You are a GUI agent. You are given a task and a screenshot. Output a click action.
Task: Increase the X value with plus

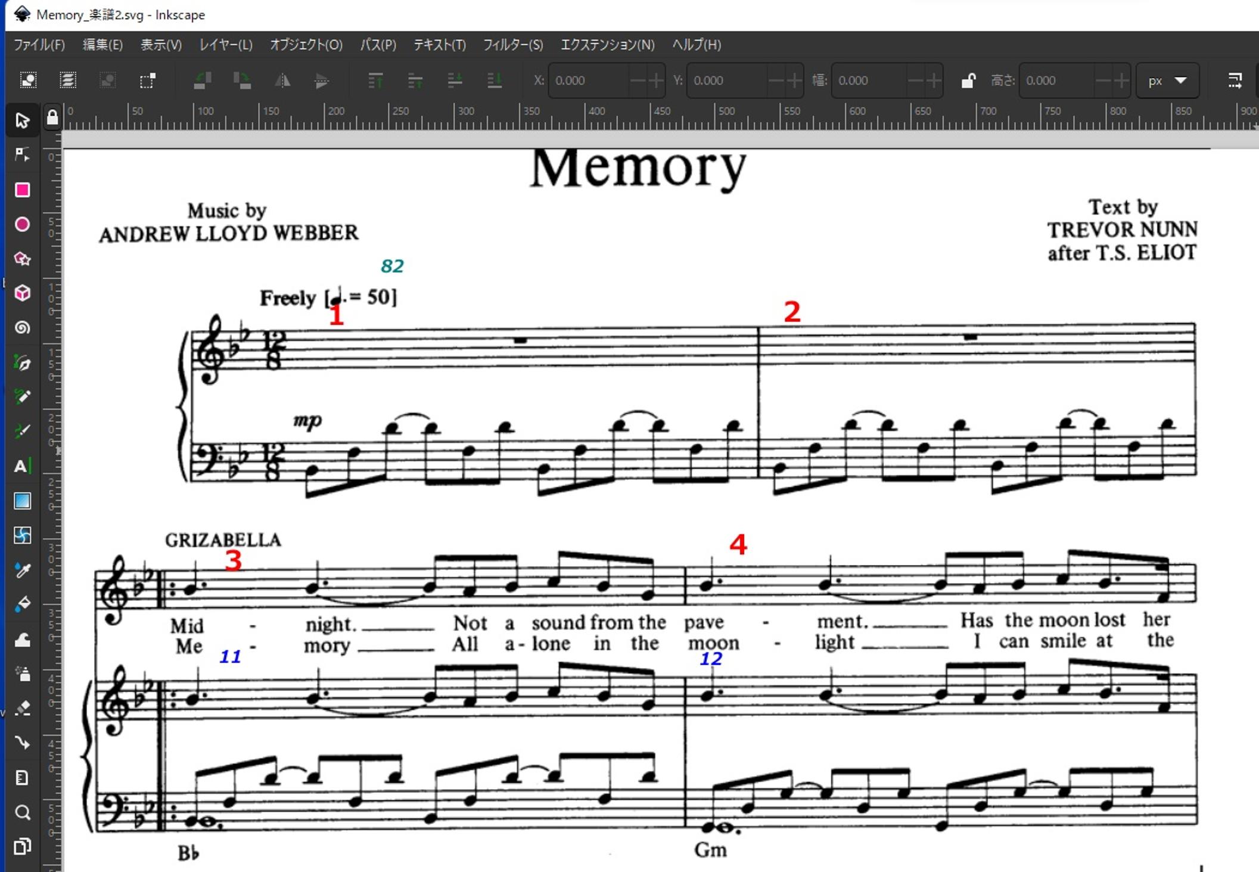656,80
